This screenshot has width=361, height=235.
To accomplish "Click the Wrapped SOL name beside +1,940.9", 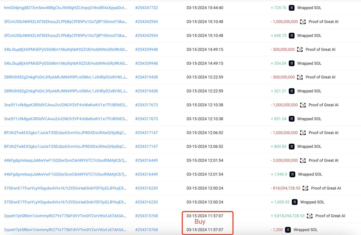I will tap(310, 174).
